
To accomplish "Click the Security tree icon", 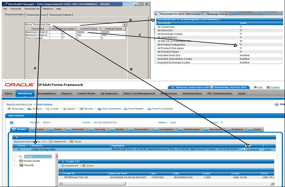I will pos(22,165).
